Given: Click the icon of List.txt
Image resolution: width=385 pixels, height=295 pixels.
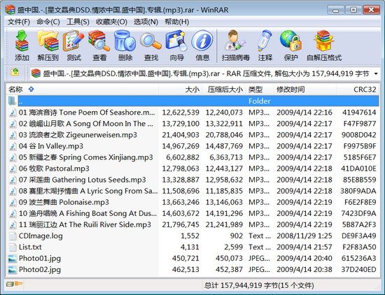Looking at the screenshot, I should [13, 247].
